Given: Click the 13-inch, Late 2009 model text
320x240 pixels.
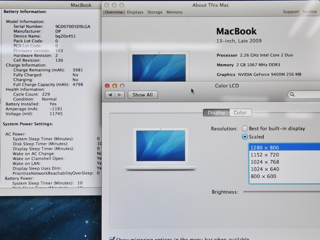Looking at the screenshot, I should [239, 41].
